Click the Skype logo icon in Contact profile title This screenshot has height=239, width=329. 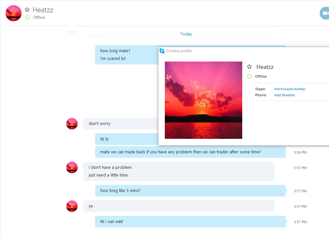tap(162, 51)
